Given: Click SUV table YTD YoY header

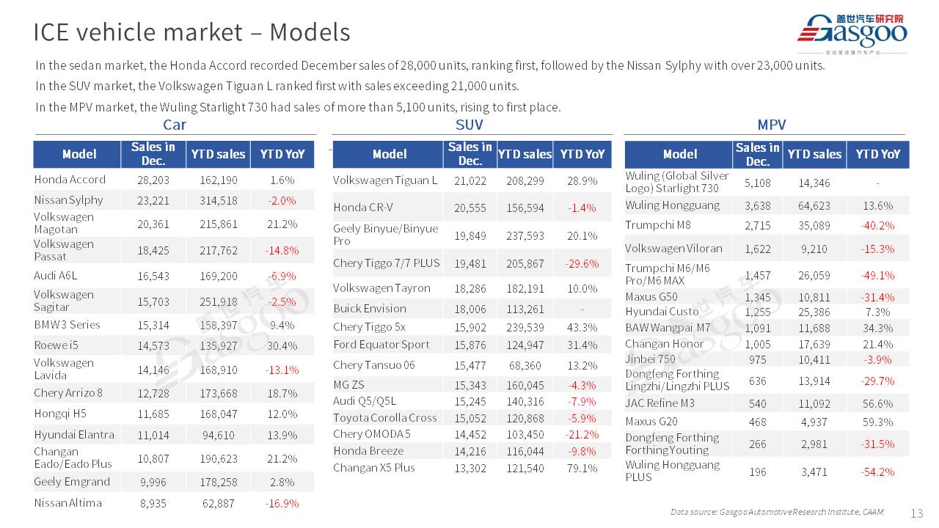Looking at the screenshot, I should click(x=582, y=154).
